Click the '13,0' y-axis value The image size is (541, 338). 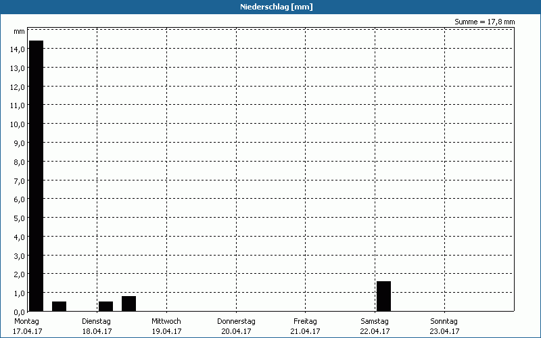click(x=18, y=68)
